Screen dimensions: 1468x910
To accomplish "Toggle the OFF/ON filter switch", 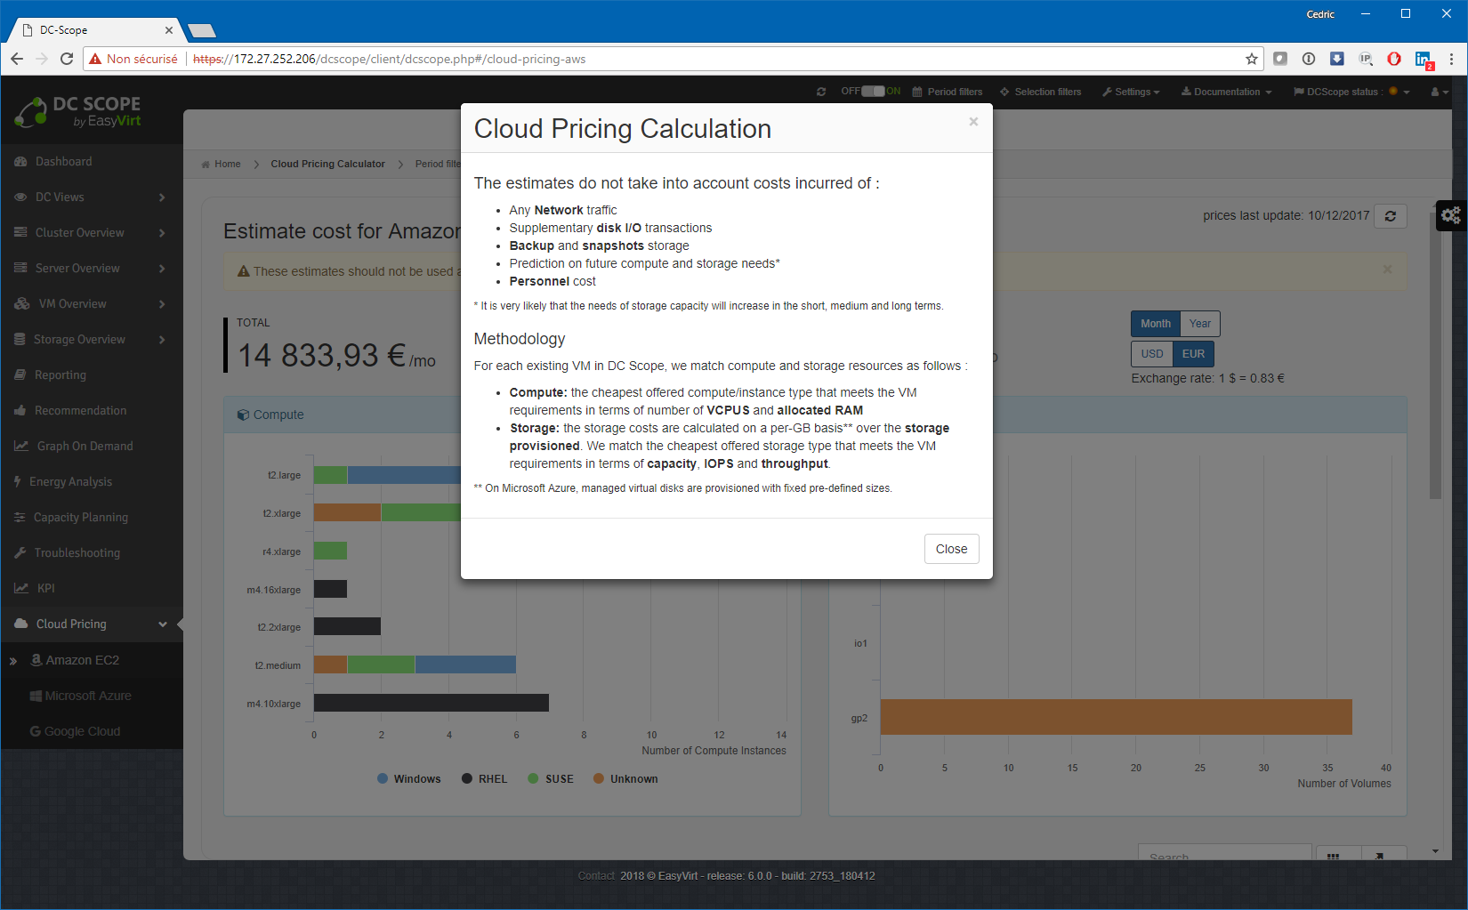I will tap(872, 92).
